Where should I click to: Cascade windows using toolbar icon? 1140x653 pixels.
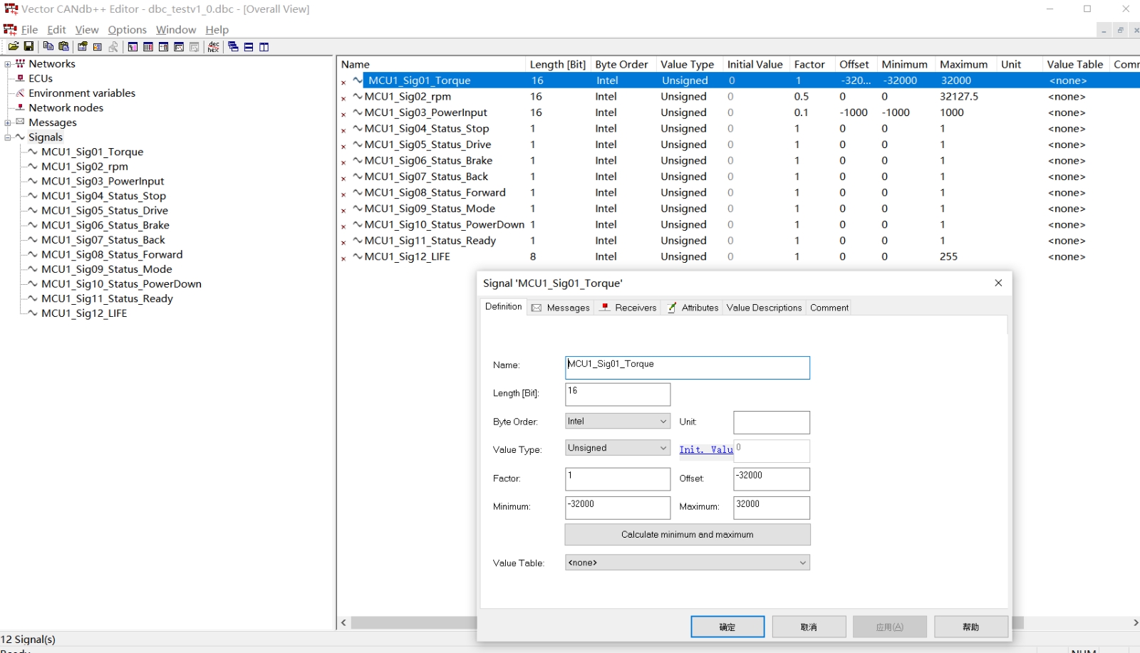point(233,47)
